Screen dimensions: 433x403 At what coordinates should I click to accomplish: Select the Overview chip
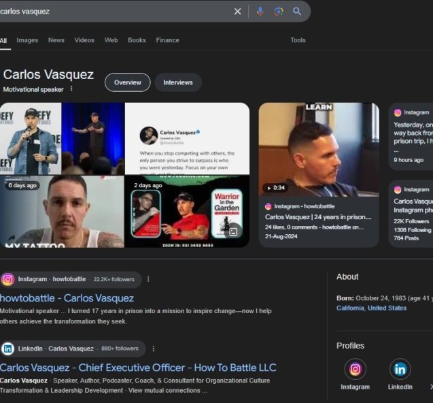click(x=127, y=82)
